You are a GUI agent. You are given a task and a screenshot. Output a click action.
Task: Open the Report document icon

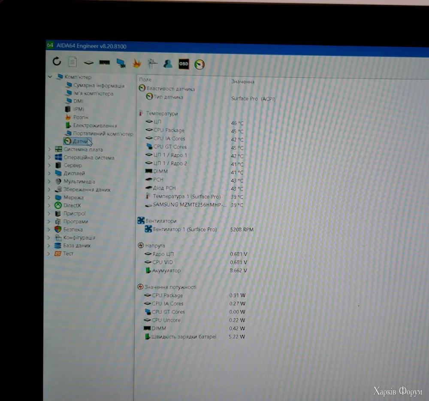(x=73, y=61)
